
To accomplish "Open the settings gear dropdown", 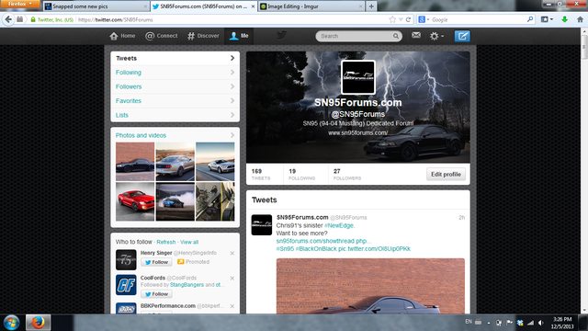I will point(436,36).
